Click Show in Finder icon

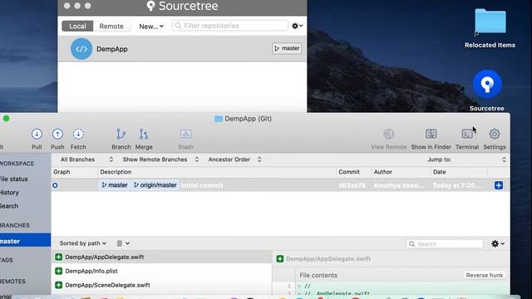[431, 134]
